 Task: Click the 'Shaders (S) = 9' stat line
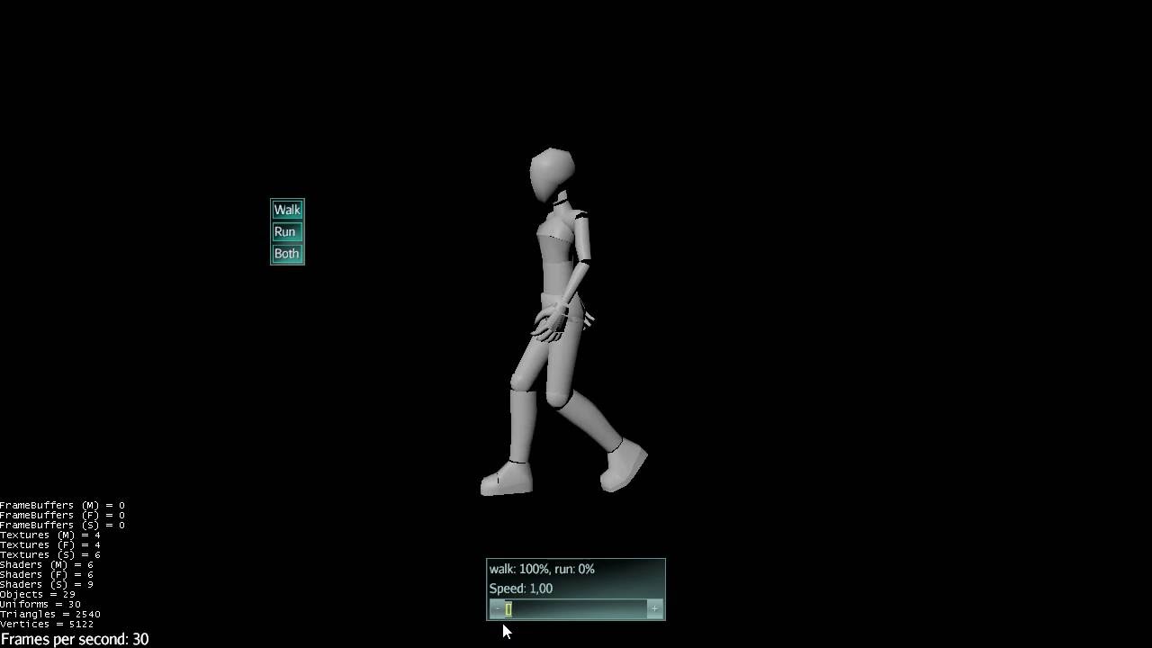[47, 584]
